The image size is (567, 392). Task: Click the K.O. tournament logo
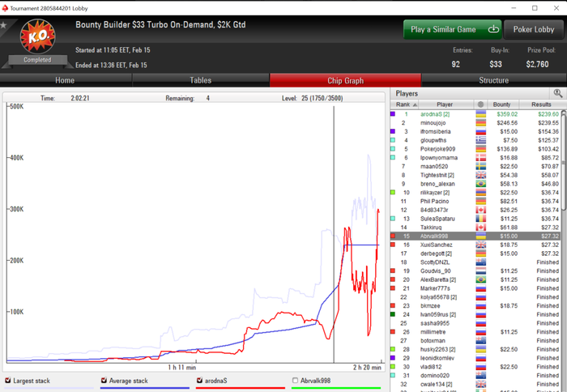(x=37, y=36)
